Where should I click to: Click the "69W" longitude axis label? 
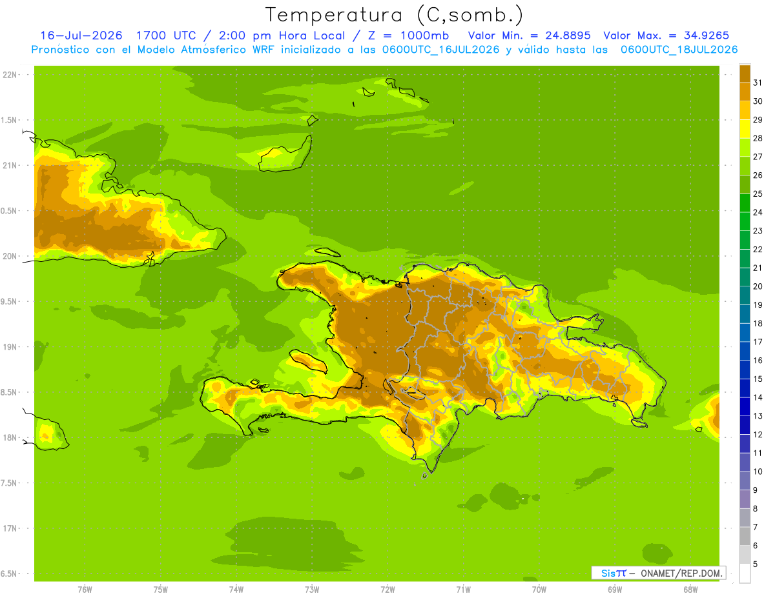[615, 590]
